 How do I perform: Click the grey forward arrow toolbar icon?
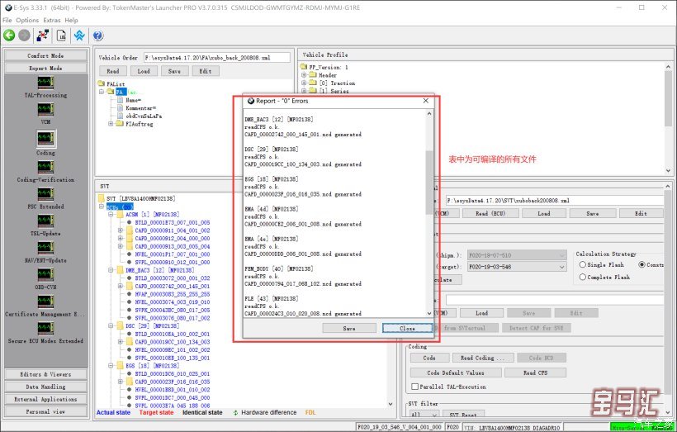point(24,36)
